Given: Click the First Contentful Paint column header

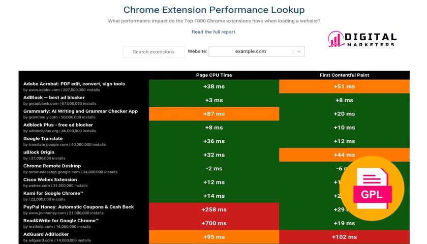Looking at the screenshot, I should pyautogui.click(x=345, y=75).
